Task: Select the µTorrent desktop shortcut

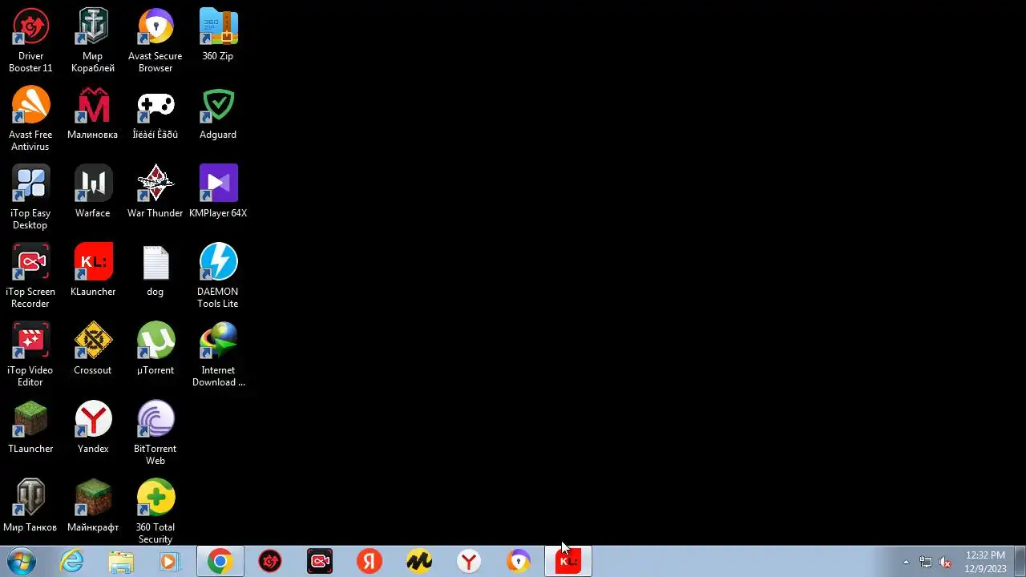Action: [156, 349]
